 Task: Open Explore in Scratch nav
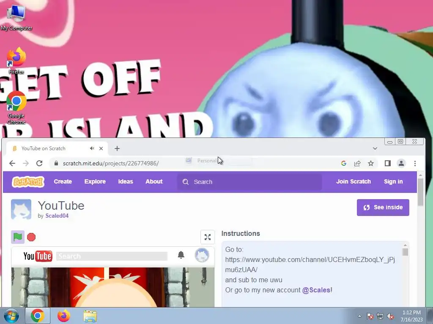[95, 181]
